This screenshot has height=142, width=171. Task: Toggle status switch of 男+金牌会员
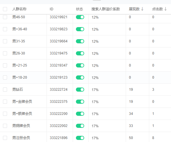tap(80, 102)
